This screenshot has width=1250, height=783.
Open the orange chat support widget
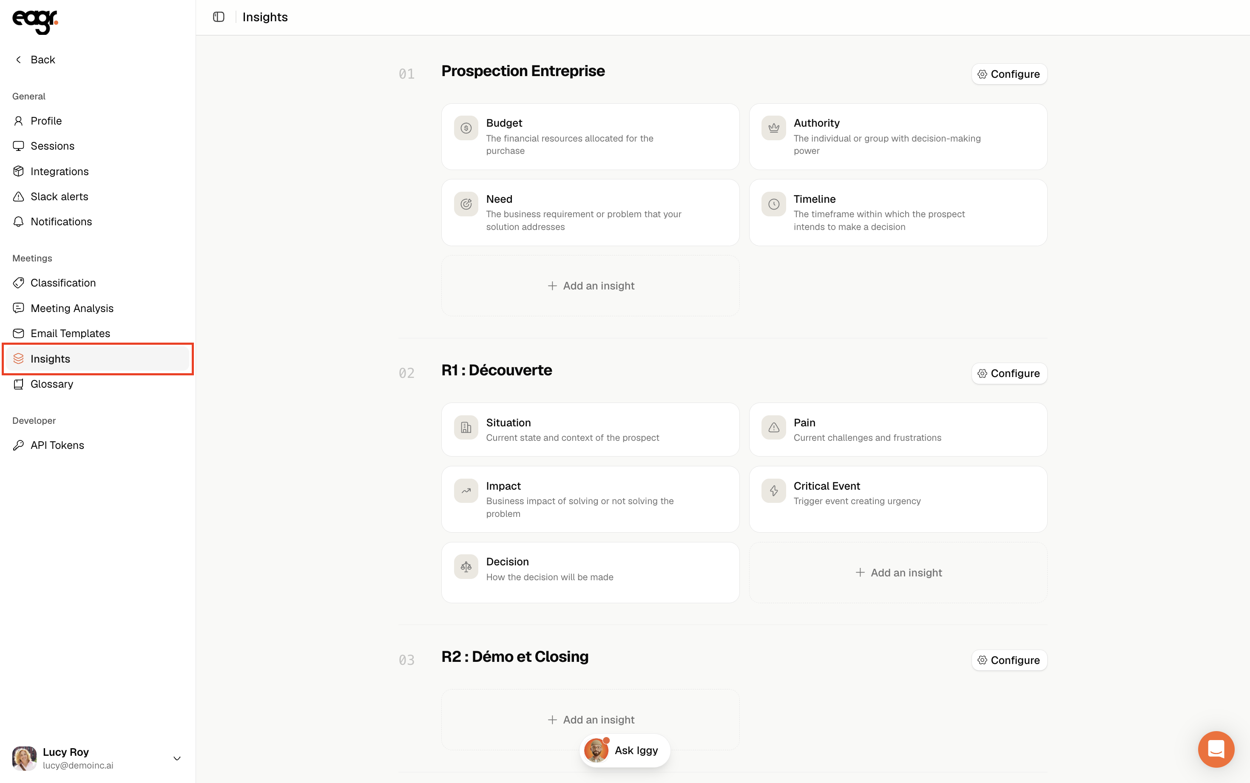point(1216,749)
